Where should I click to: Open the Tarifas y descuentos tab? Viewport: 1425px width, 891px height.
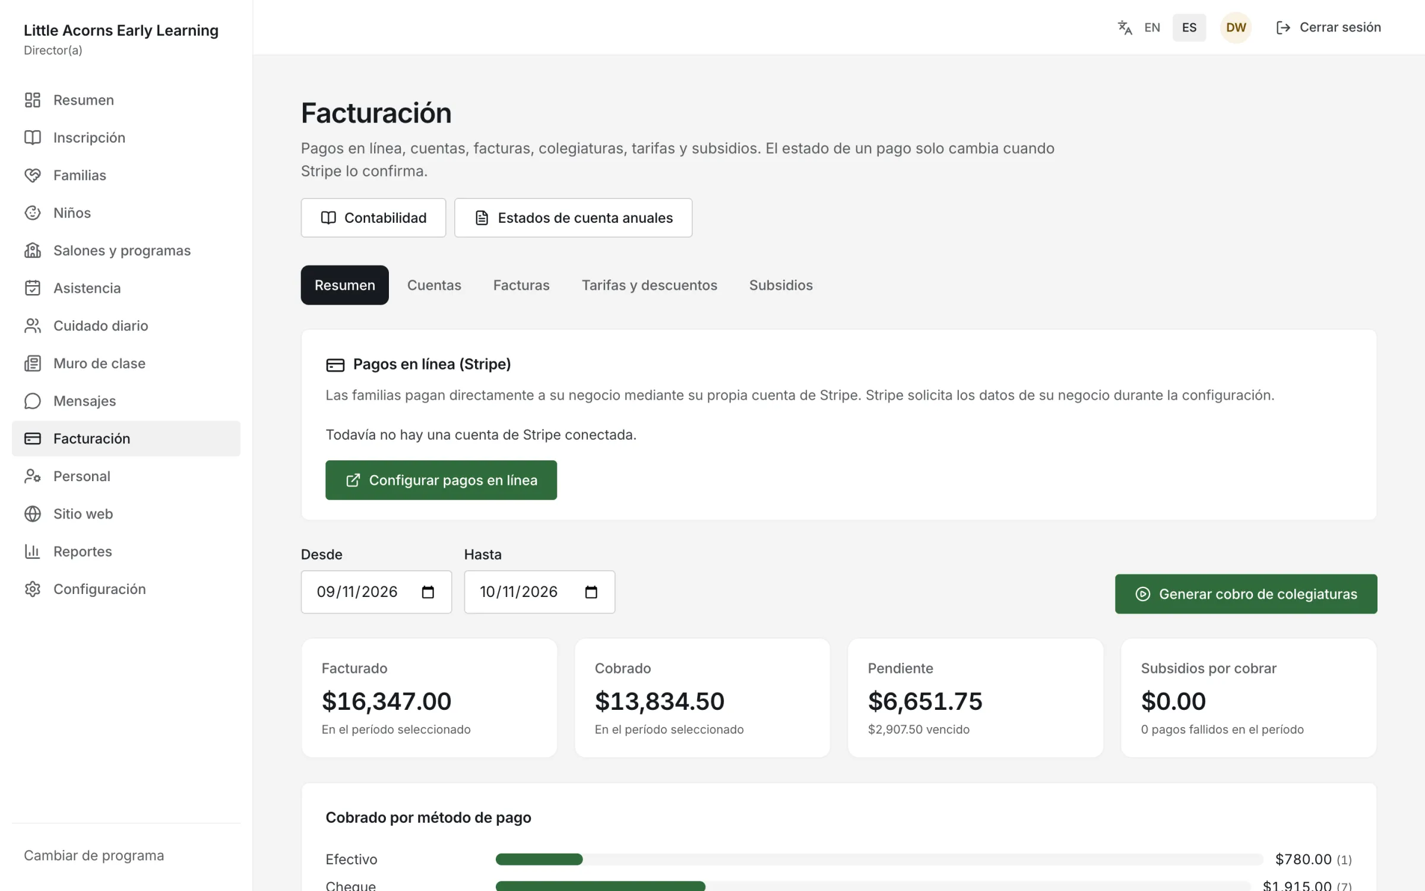pos(650,285)
